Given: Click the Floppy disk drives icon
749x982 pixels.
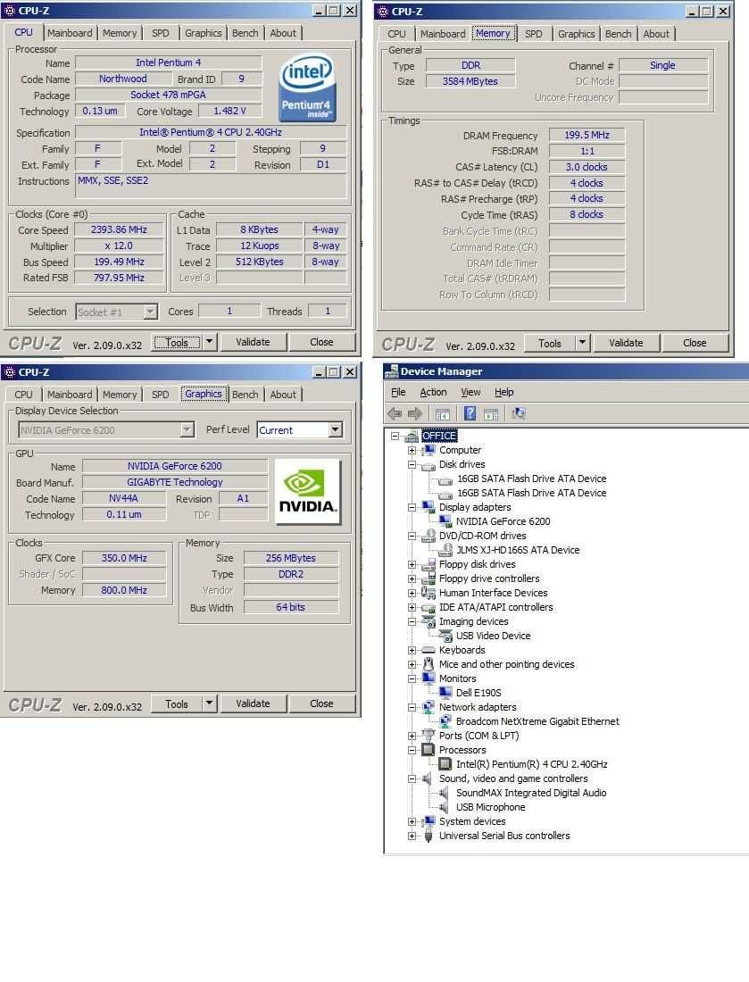Looking at the screenshot, I should click(x=429, y=564).
